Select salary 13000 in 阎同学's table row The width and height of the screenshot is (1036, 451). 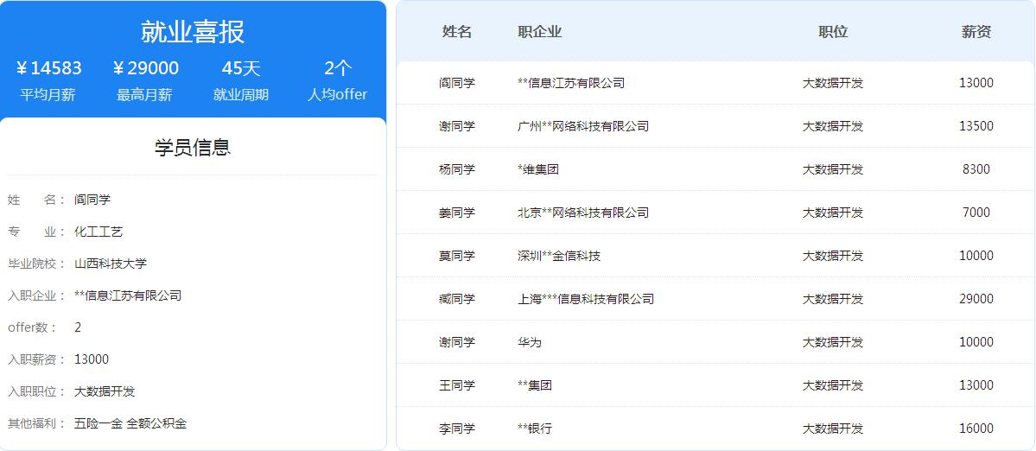pyautogui.click(x=976, y=83)
